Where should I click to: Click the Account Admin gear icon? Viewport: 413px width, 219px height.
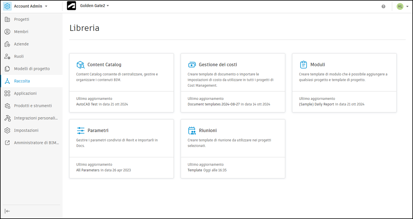pos(7,6)
